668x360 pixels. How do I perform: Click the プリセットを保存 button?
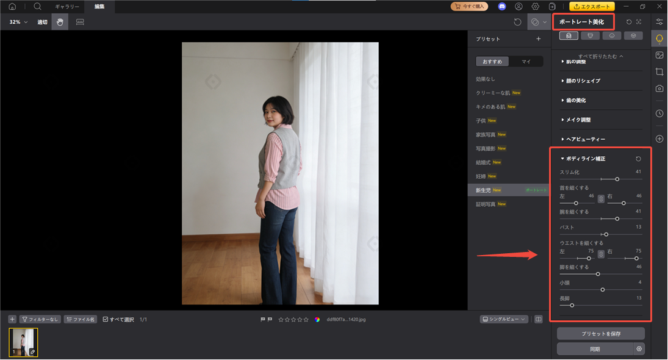[600, 333]
